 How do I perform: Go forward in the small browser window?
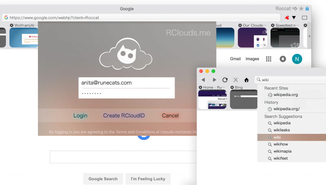tap(214, 80)
